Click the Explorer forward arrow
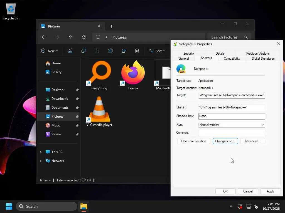The width and height of the screenshot is (285, 213). 57,37
